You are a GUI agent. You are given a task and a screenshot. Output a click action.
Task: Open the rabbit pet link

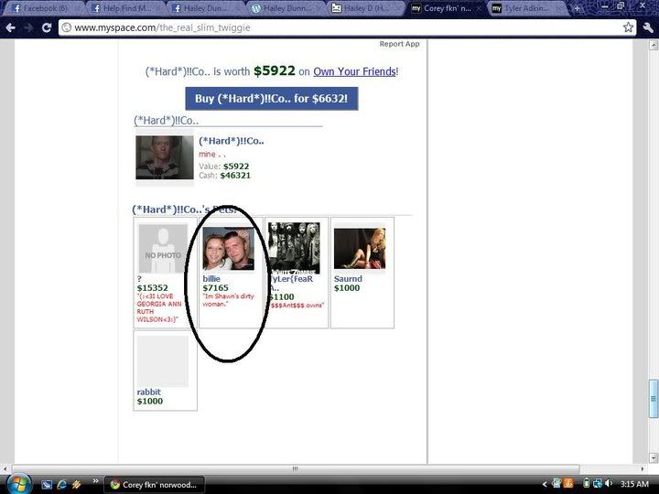[149, 392]
